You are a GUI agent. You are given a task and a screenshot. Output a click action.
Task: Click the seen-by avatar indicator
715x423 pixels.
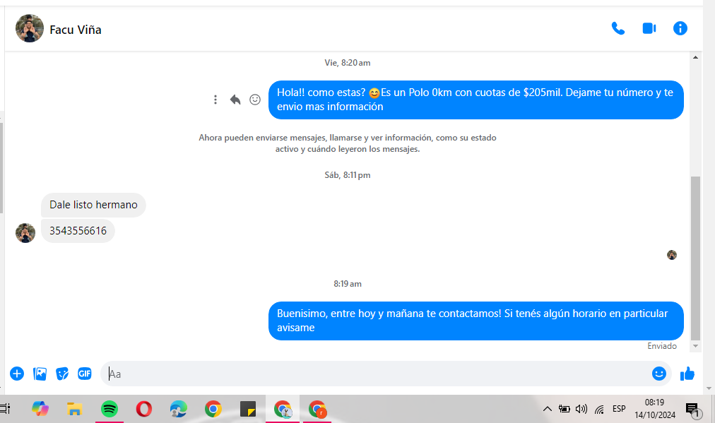[x=672, y=255]
